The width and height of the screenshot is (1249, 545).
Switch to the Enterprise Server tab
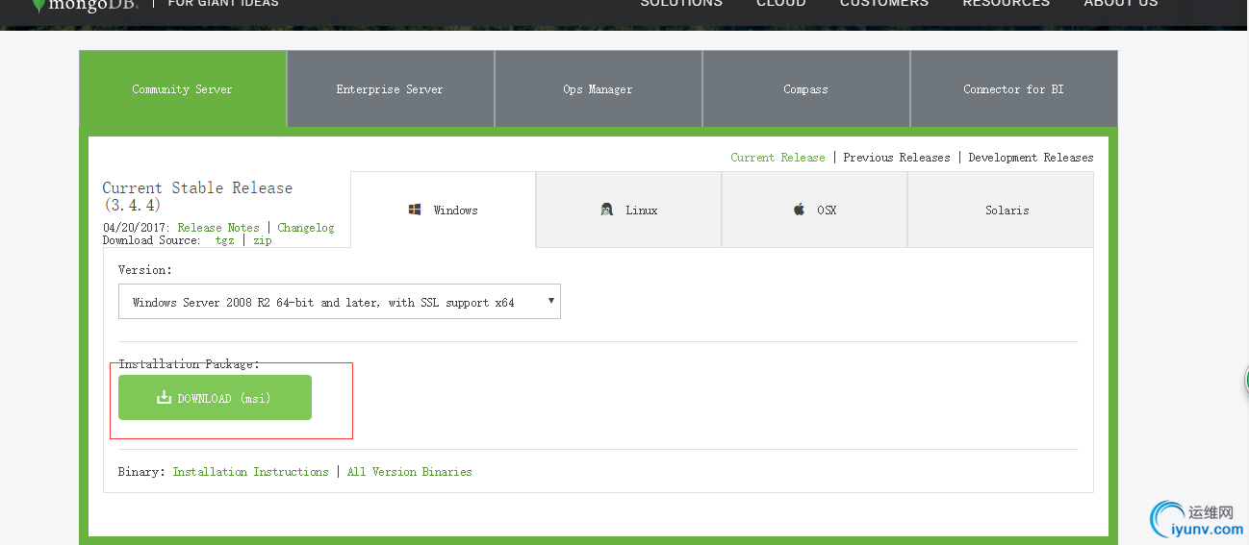(x=390, y=89)
